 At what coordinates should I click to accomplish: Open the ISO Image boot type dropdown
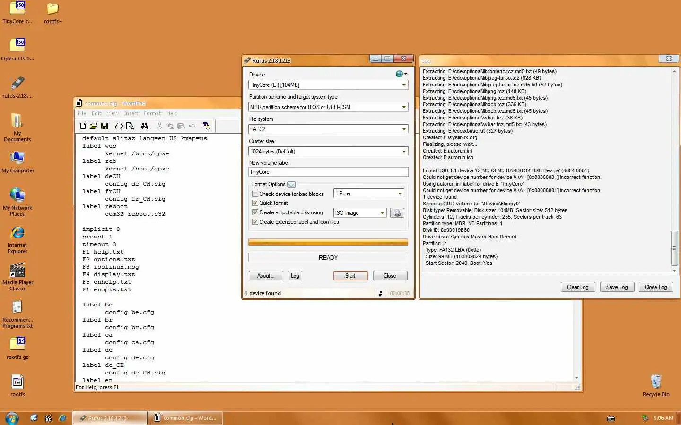pyautogui.click(x=360, y=213)
